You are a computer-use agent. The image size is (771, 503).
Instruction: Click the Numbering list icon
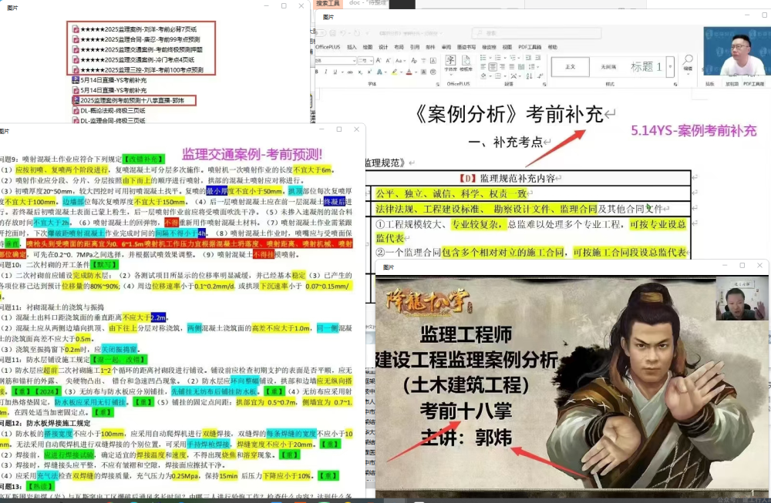[497, 58]
